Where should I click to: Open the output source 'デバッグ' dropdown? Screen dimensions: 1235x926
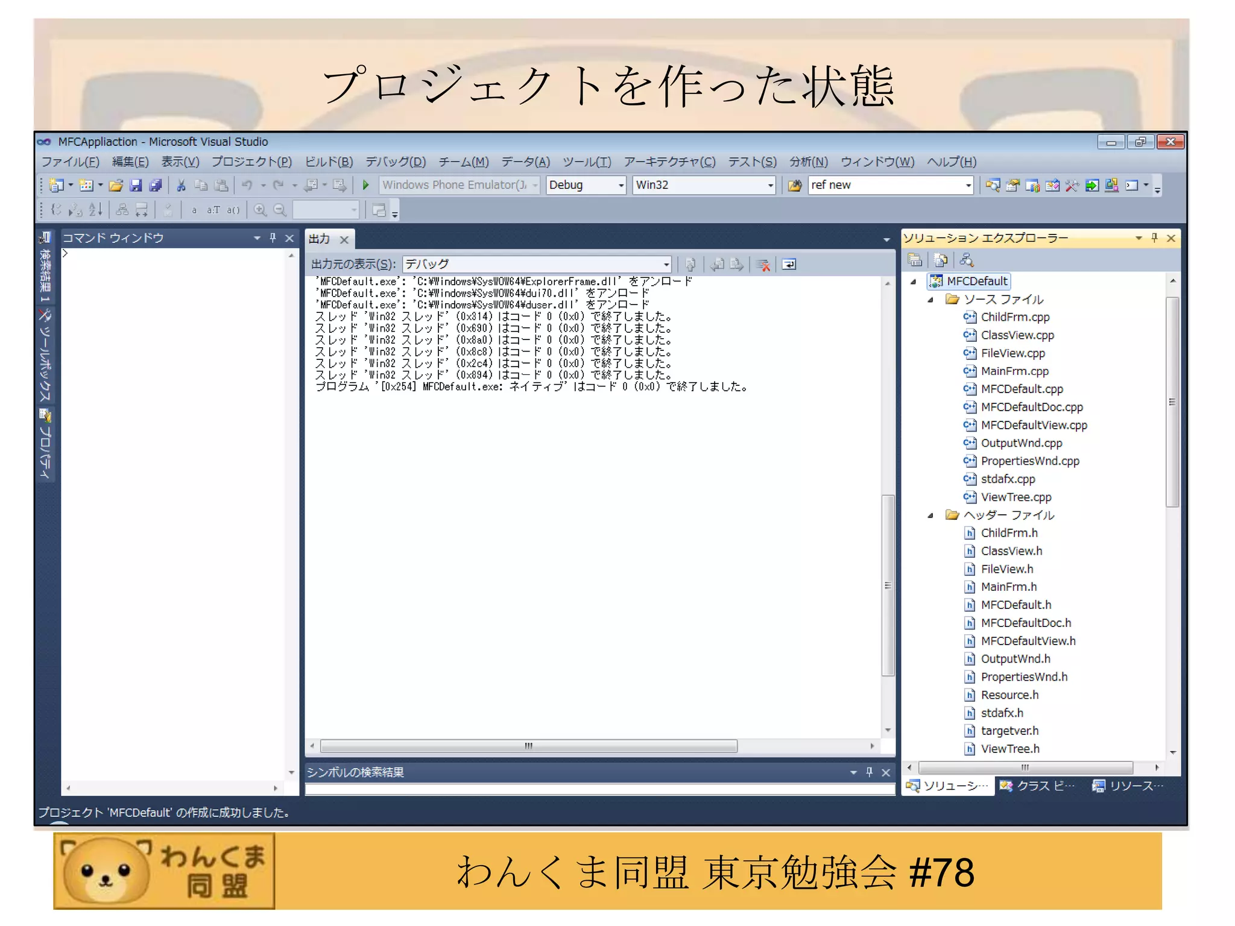click(666, 264)
